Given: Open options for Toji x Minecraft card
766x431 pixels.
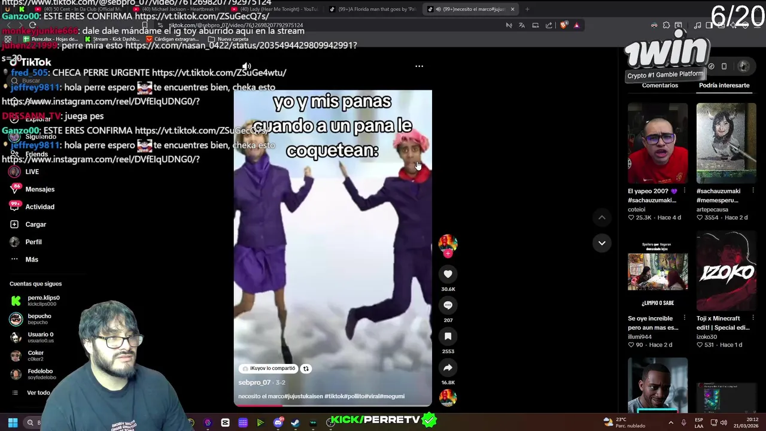Looking at the screenshot, I should pos(753,318).
